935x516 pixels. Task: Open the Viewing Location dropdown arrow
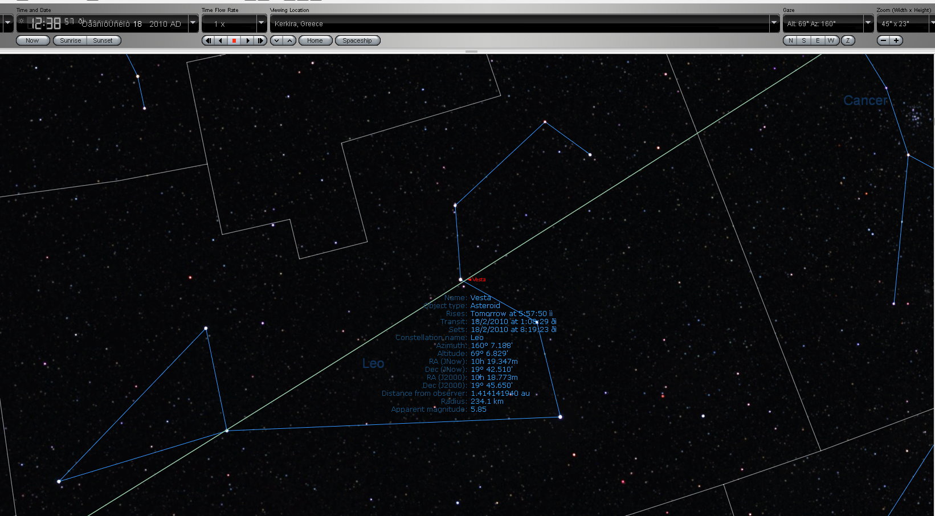[x=774, y=23]
